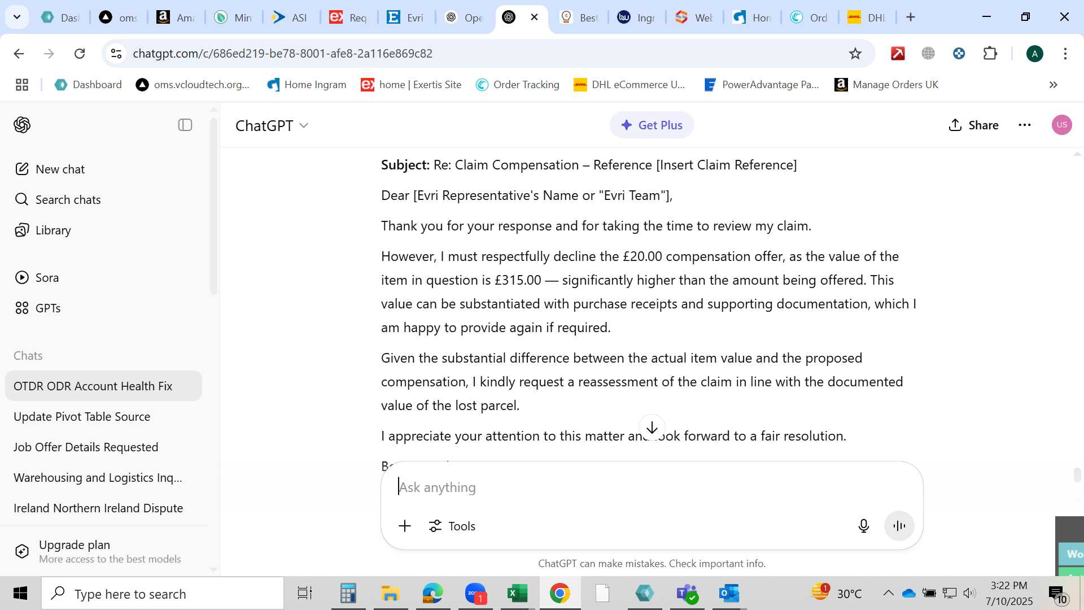Screen dimensions: 1084x610
Task: Open the Chrome profile A avatar
Action: [x=1035, y=54]
